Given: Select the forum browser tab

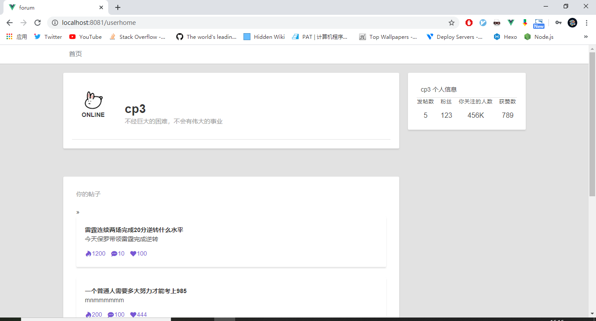Looking at the screenshot, I should coord(56,7).
